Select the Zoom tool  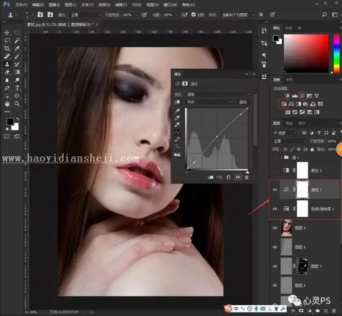click(17, 104)
